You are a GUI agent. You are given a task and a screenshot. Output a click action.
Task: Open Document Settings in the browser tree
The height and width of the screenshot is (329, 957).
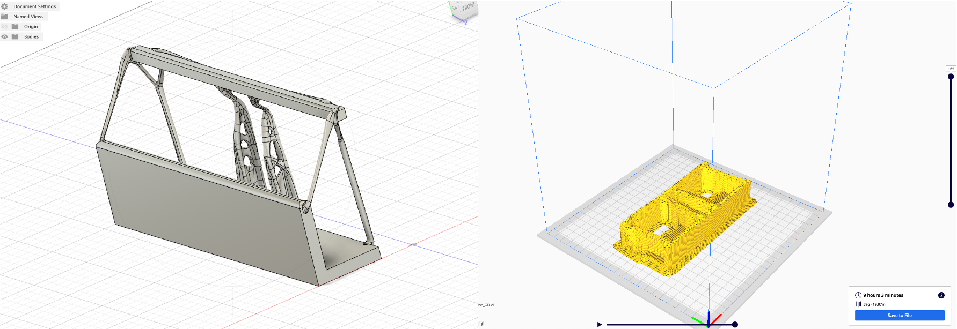pos(34,6)
